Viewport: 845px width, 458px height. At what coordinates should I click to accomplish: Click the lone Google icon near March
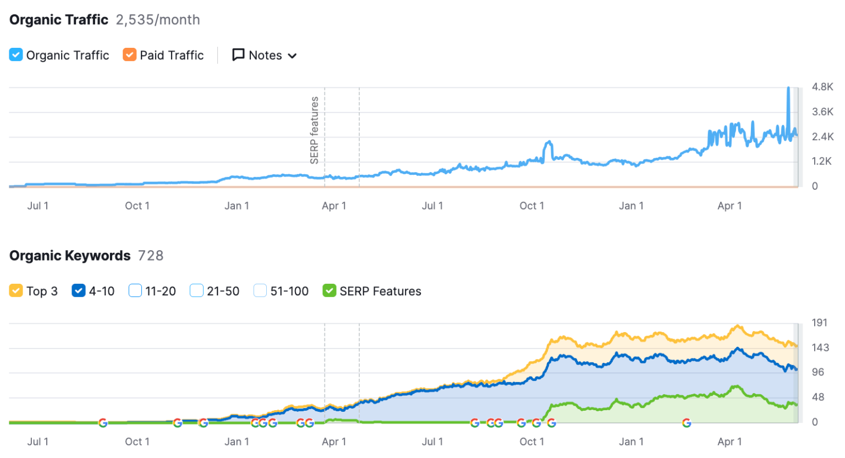pos(687,423)
